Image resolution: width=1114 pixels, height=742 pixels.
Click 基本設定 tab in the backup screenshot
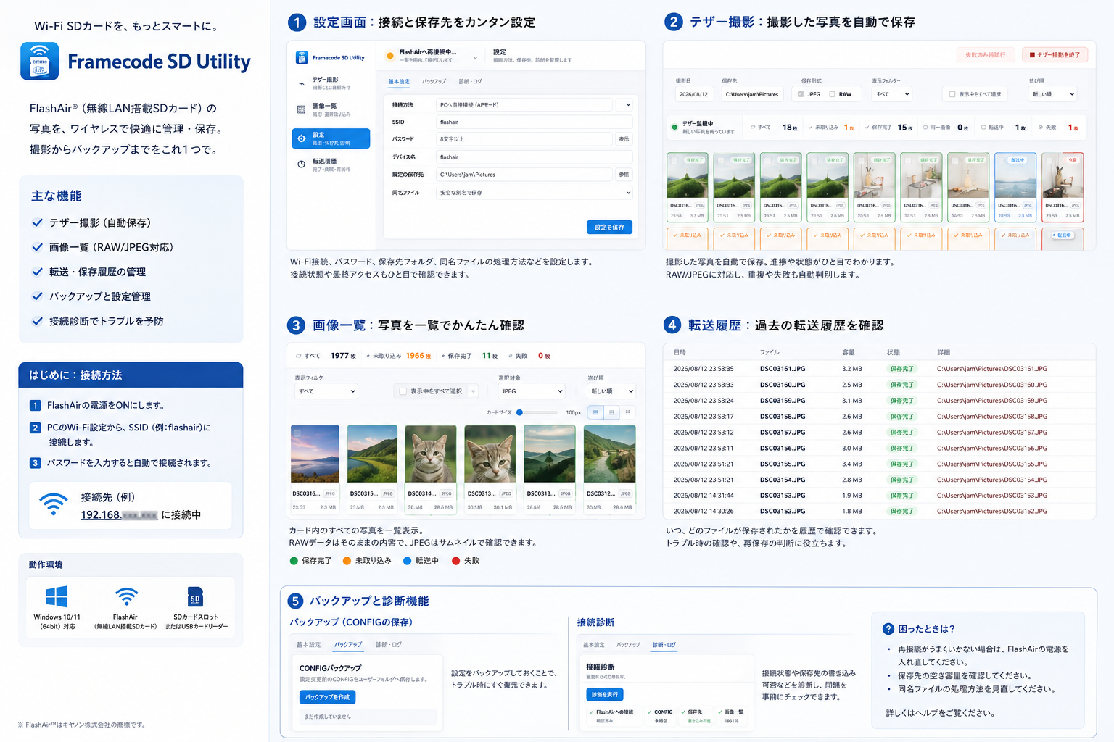[x=308, y=645]
